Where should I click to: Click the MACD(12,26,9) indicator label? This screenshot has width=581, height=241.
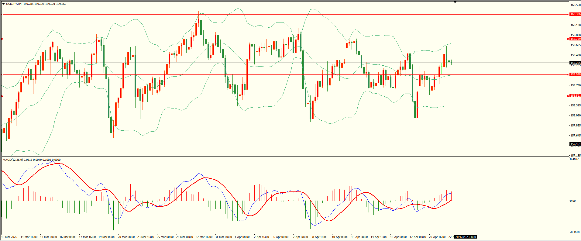point(12,160)
